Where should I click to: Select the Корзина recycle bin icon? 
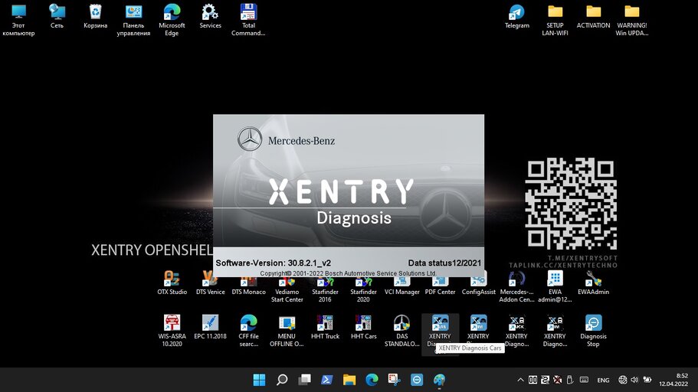(x=95, y=16)
